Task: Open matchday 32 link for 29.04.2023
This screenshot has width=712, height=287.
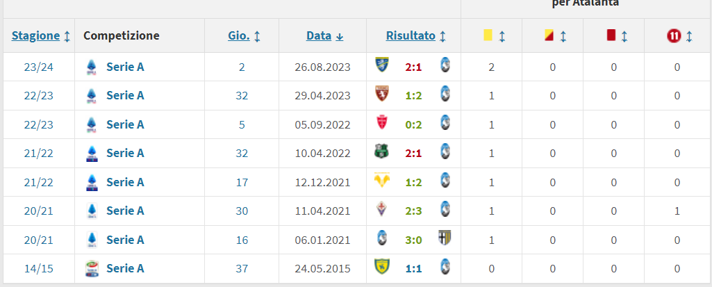Action: (241, 96)
